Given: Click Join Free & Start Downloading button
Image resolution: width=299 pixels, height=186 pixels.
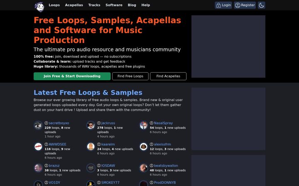Looking at the screenshot, I should [72, 76].
